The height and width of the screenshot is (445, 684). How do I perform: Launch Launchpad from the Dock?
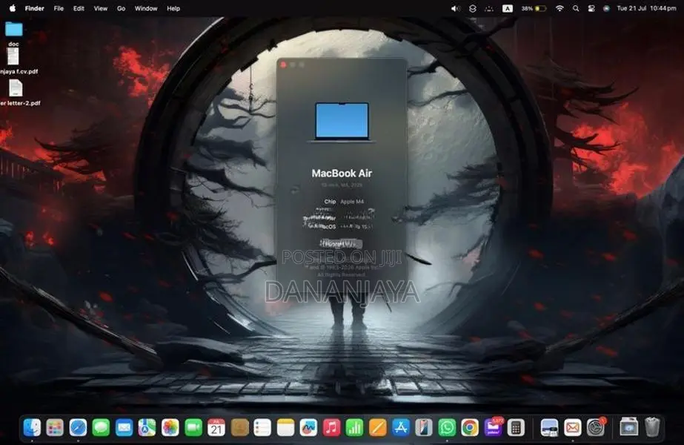click(55, 427)
